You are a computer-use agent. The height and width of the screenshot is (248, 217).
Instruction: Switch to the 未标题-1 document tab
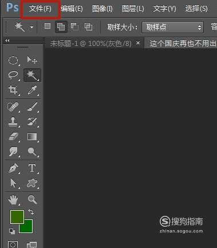point(91,44)
